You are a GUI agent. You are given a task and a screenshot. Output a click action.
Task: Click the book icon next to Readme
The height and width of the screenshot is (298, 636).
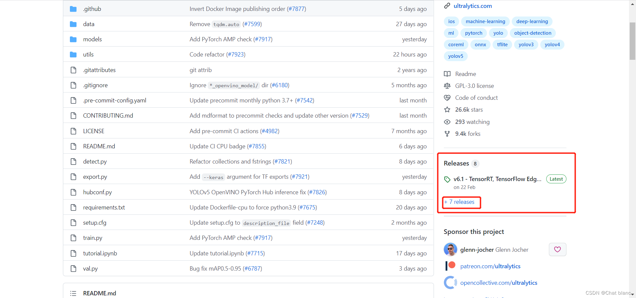(x=447, y=74)
